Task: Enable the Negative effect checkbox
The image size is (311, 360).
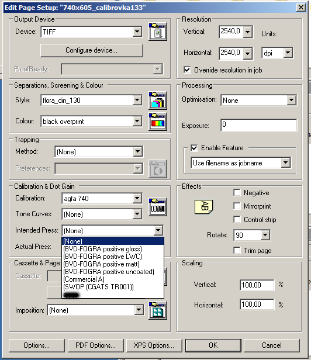Action: click(237, 192)
